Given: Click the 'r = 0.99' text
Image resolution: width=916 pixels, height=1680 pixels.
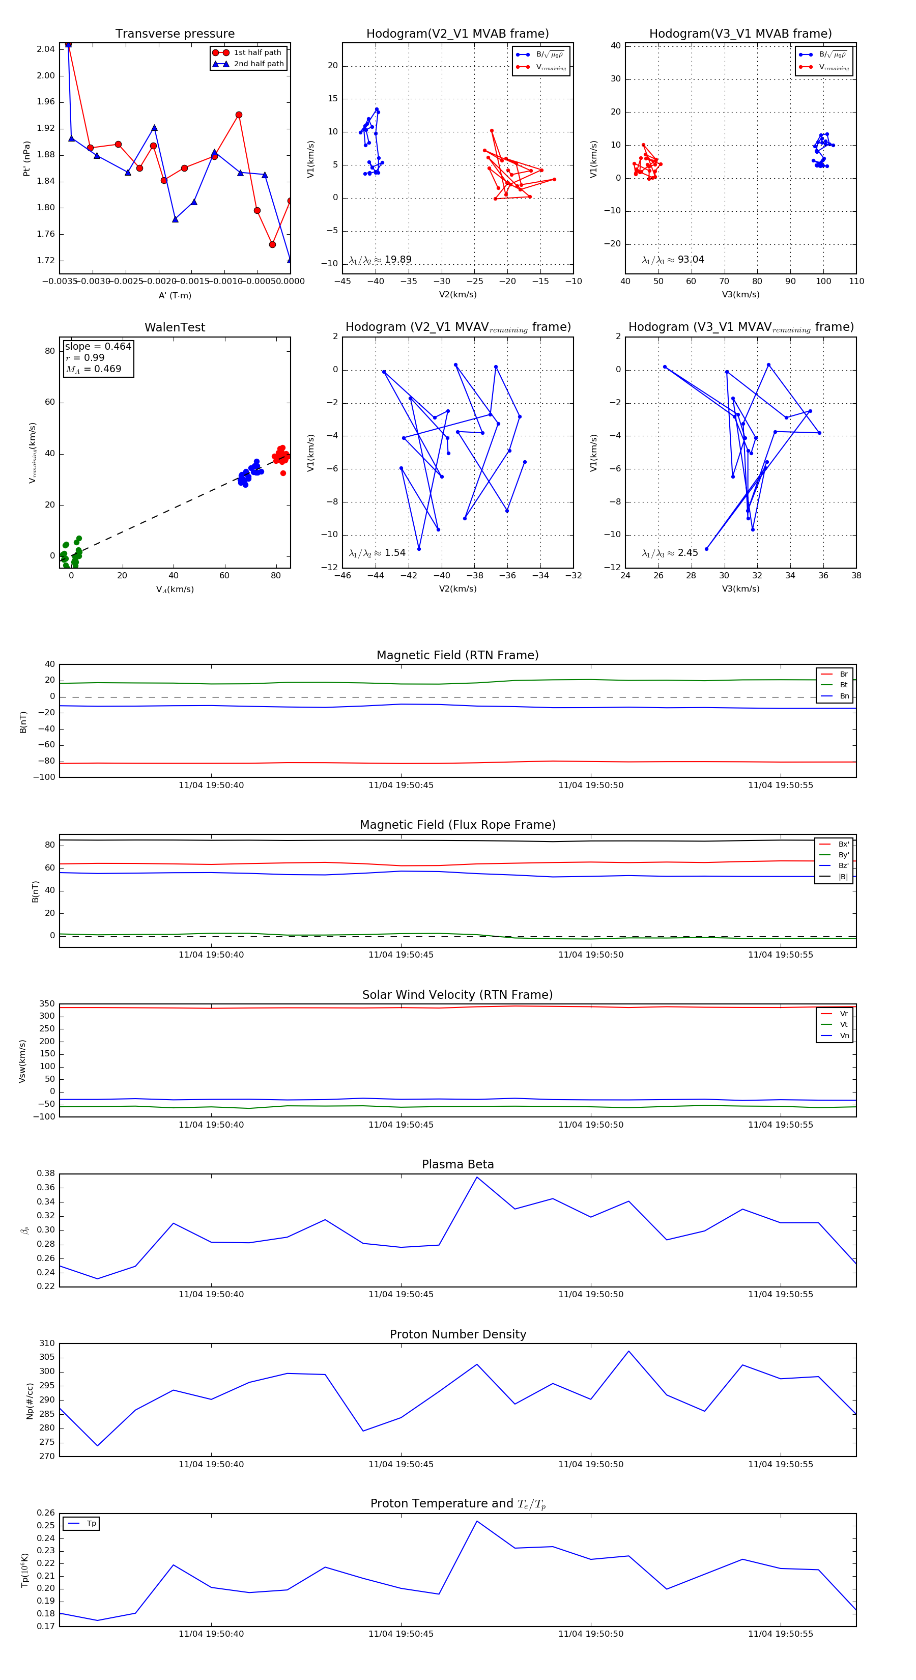Looking at the screenshot, I should pos(85,357).
